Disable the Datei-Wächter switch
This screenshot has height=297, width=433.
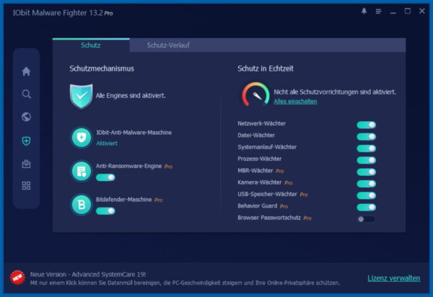click(367, 136)
